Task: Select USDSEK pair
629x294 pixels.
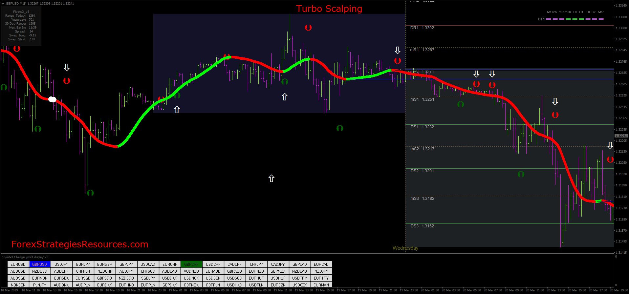Action: (213, 278)
